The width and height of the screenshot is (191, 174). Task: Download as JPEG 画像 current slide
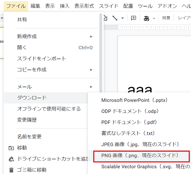coord(140,144)
